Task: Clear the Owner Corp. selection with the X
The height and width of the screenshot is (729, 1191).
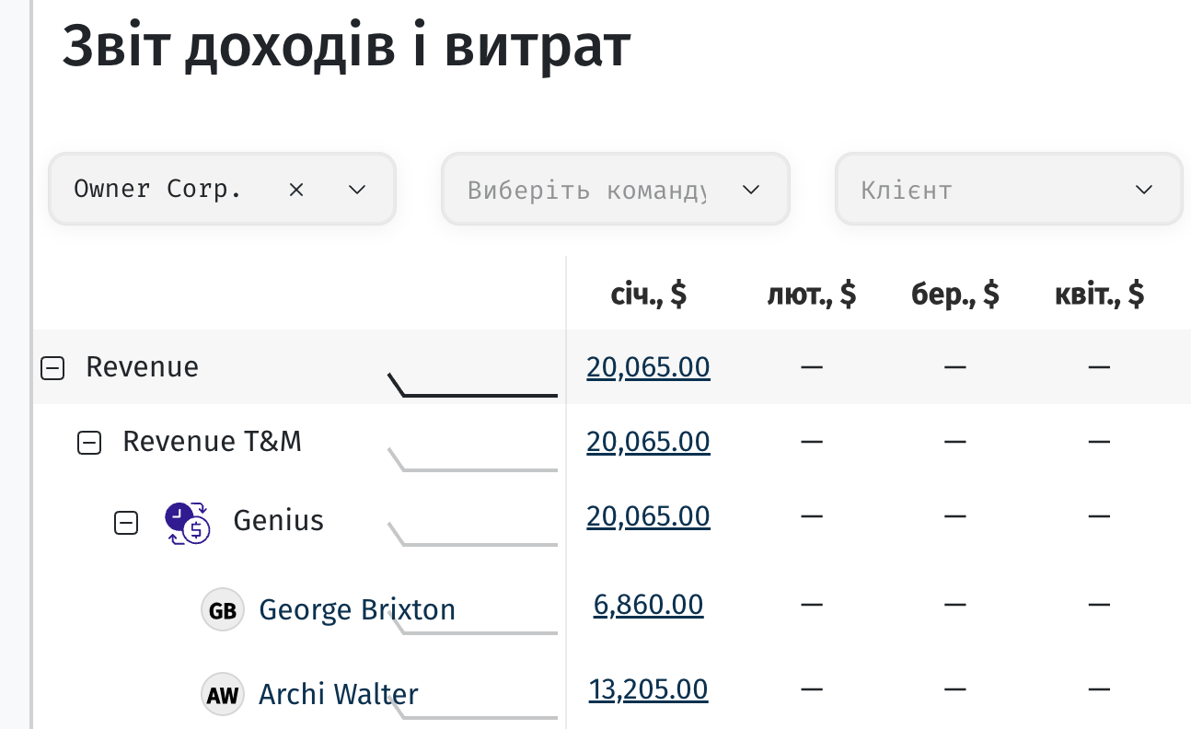Action: 296,190
